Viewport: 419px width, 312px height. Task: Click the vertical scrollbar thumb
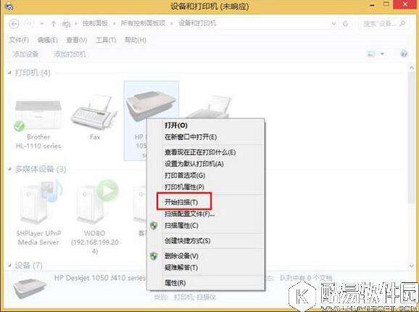[x=412, y=137]
